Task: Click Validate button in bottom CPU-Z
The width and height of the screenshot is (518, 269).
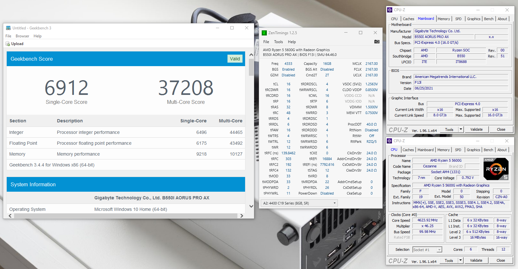Action: (476, 260)
